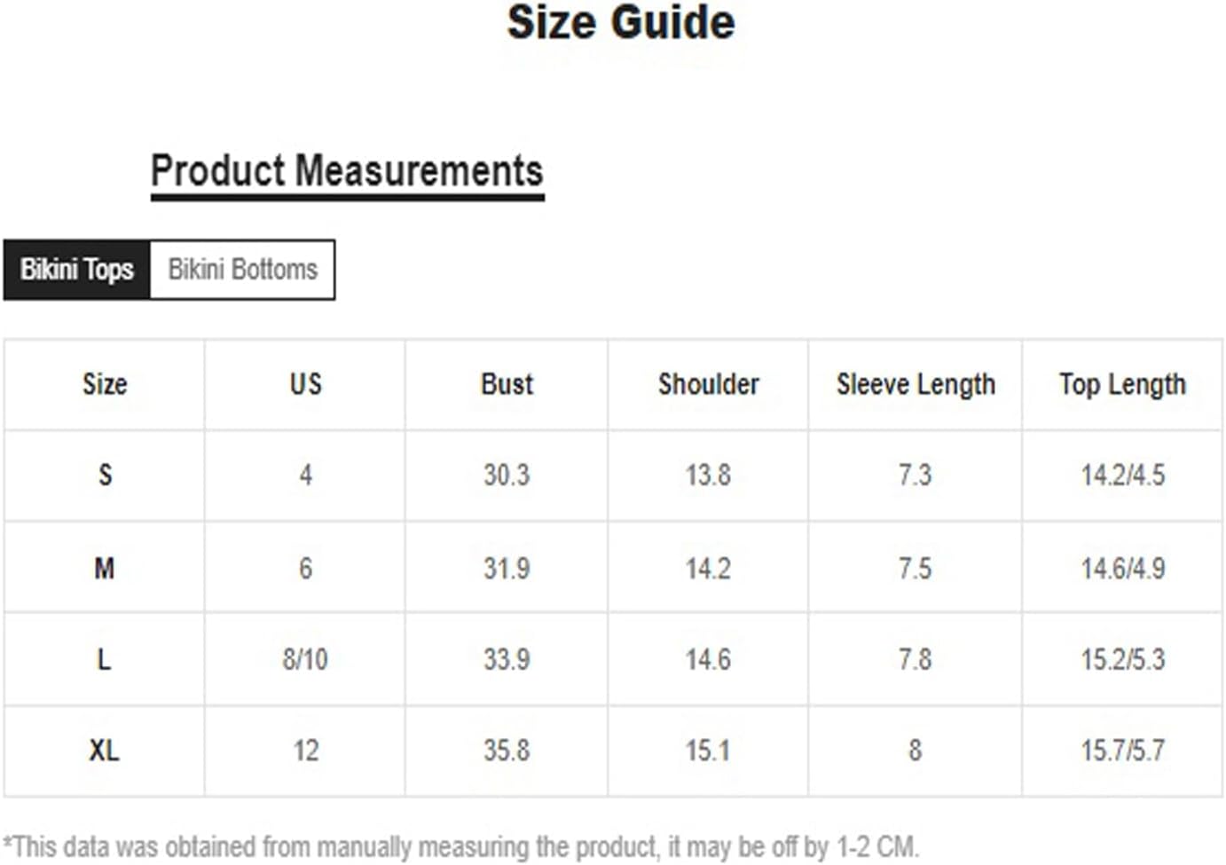1226x865 pixels.
Task: Click the 7.5 sleeve length cell
Action: 916,568
